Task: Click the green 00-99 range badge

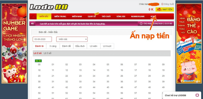Action: point(38,61)
